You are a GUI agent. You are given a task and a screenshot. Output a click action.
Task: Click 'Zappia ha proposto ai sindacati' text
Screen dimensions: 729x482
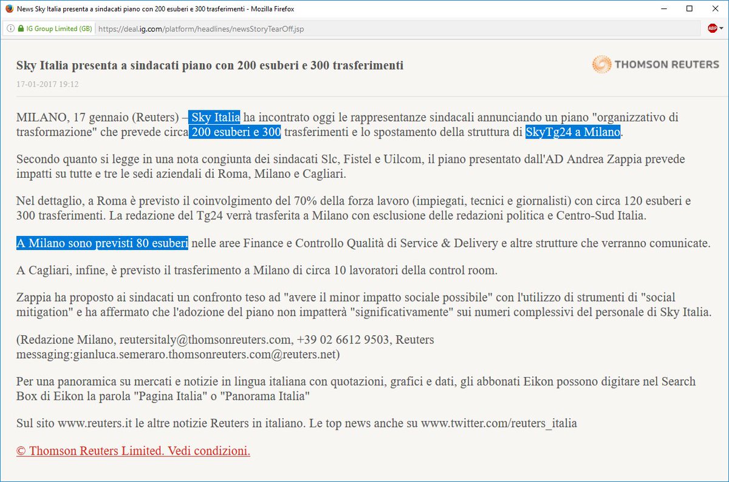tap(96, 297)
